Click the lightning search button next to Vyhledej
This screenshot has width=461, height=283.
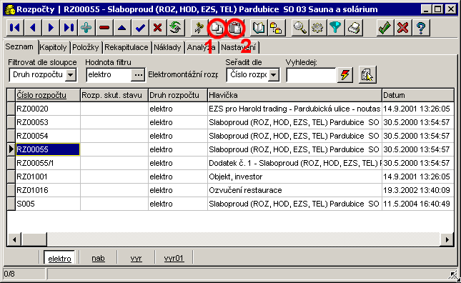pos(345,75)
